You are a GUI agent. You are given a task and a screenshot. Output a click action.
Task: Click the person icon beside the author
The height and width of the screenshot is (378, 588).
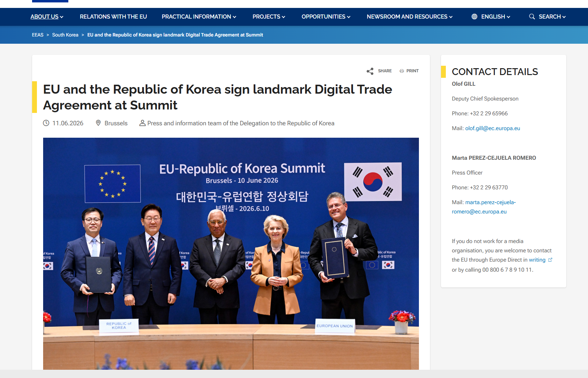pos(142,123)
